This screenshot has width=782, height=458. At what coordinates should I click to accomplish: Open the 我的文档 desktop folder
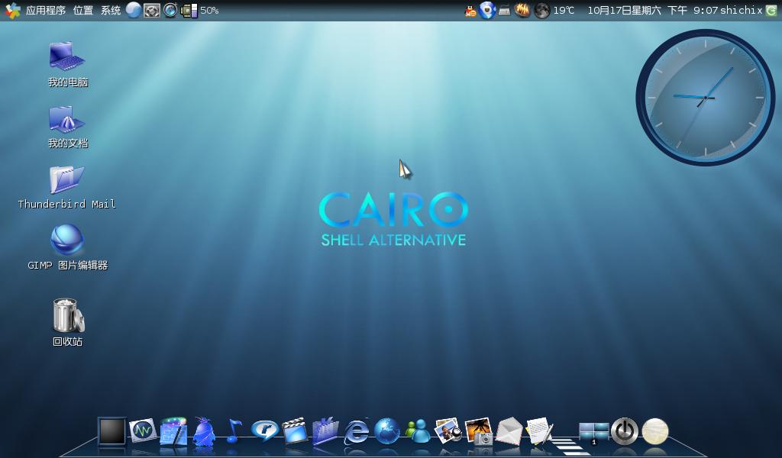pyautogui.click(x=68, y=127)
